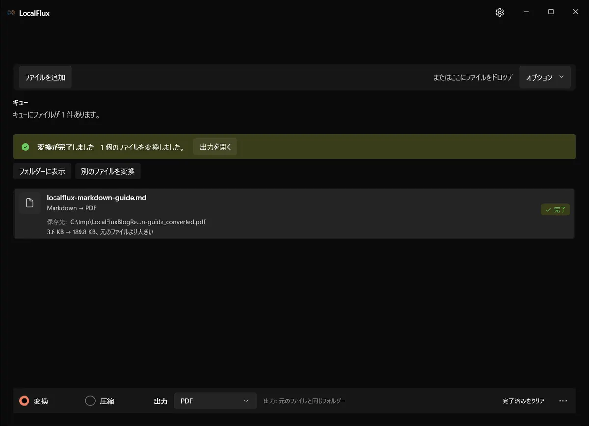Select the 圧縮 radio button
This screenshot has height=426, width=589.
pos(90,401)
